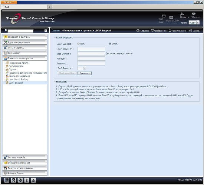This screenshot has width=204, height=185.
Task: Expand the Сетевая служба section
Action: click(x=25, y=157)
